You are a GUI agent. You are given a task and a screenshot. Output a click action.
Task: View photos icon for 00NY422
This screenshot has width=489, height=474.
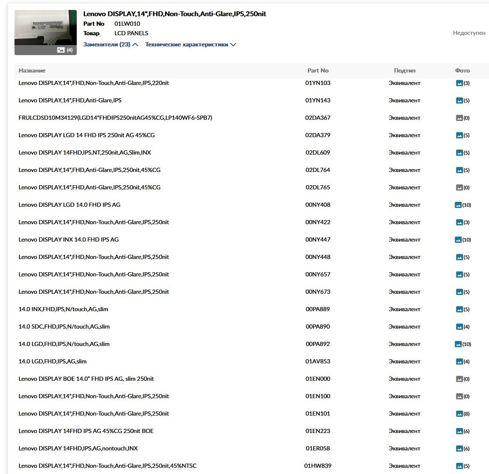point(459,222)
